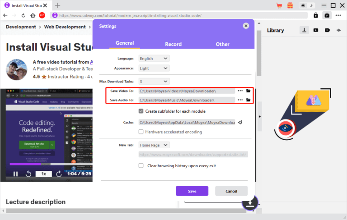Switch to the Other settings tab
347x220 pixels.
222,44
